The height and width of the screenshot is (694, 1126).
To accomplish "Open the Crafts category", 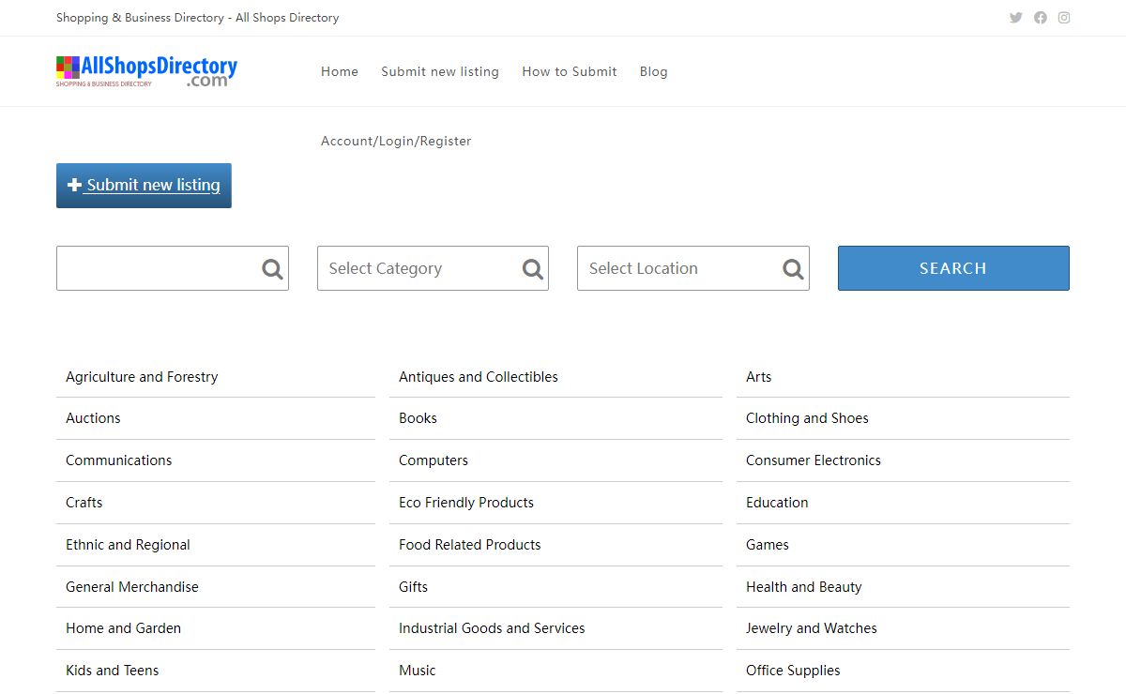I will coord(84,503).
